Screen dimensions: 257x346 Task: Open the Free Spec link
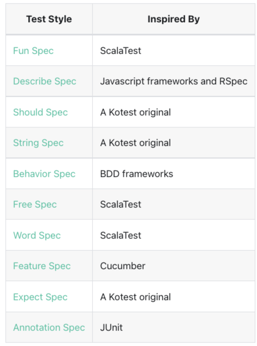(35, 204)
